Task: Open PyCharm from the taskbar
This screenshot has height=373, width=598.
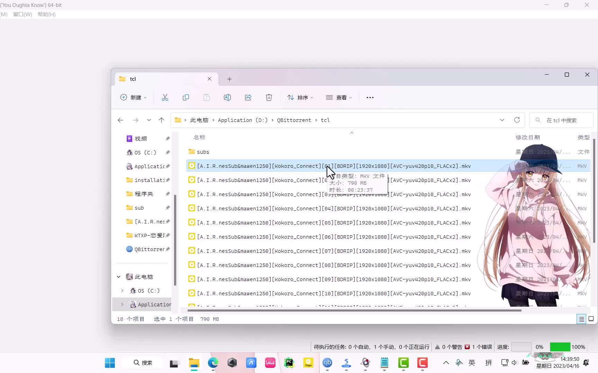Action: pos(289,363)
